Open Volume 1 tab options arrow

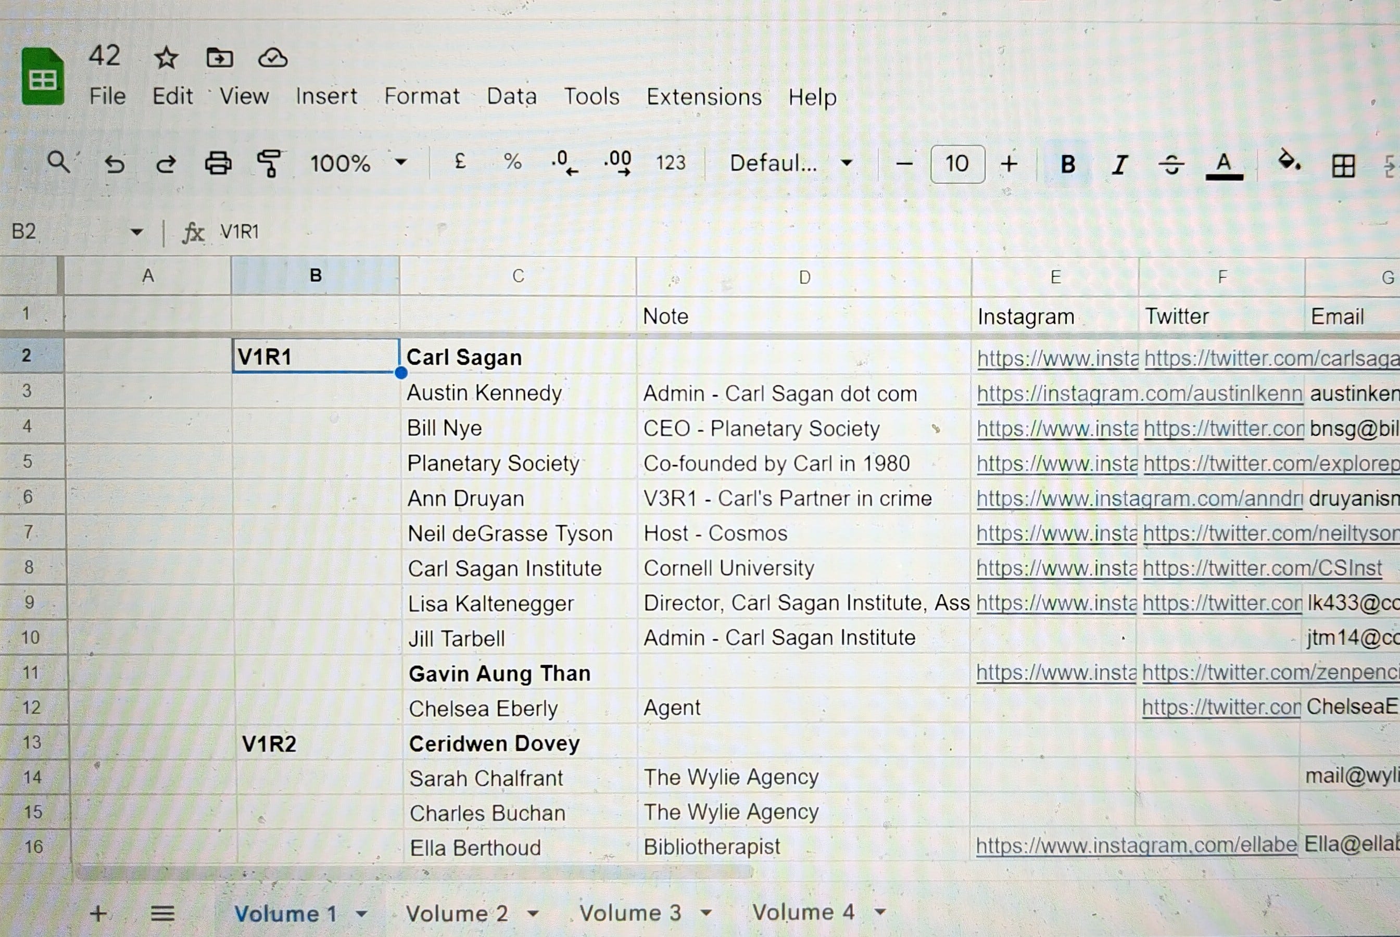[x=361, y=914]
